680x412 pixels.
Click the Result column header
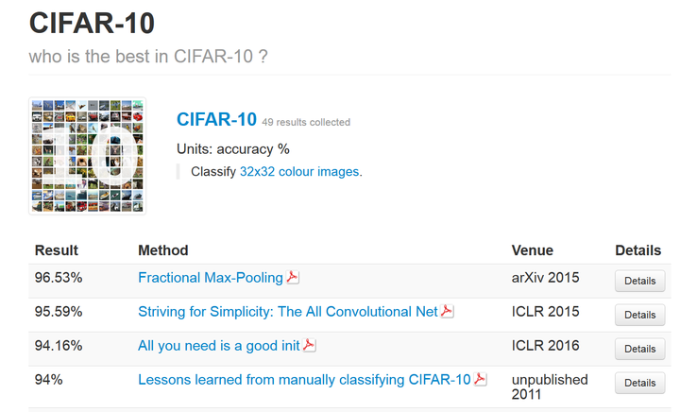[x=57, y=250]
